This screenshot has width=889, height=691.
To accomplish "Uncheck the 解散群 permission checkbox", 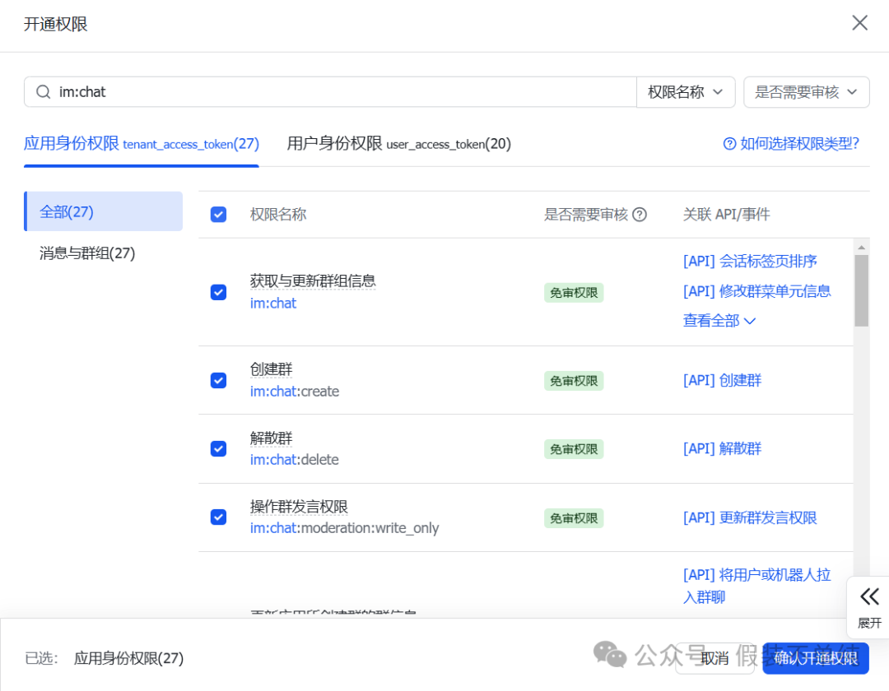I will (218, 448).
